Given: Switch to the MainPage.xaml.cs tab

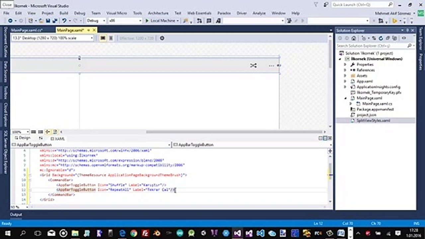Looking at the screenshot, I should 27,30.
